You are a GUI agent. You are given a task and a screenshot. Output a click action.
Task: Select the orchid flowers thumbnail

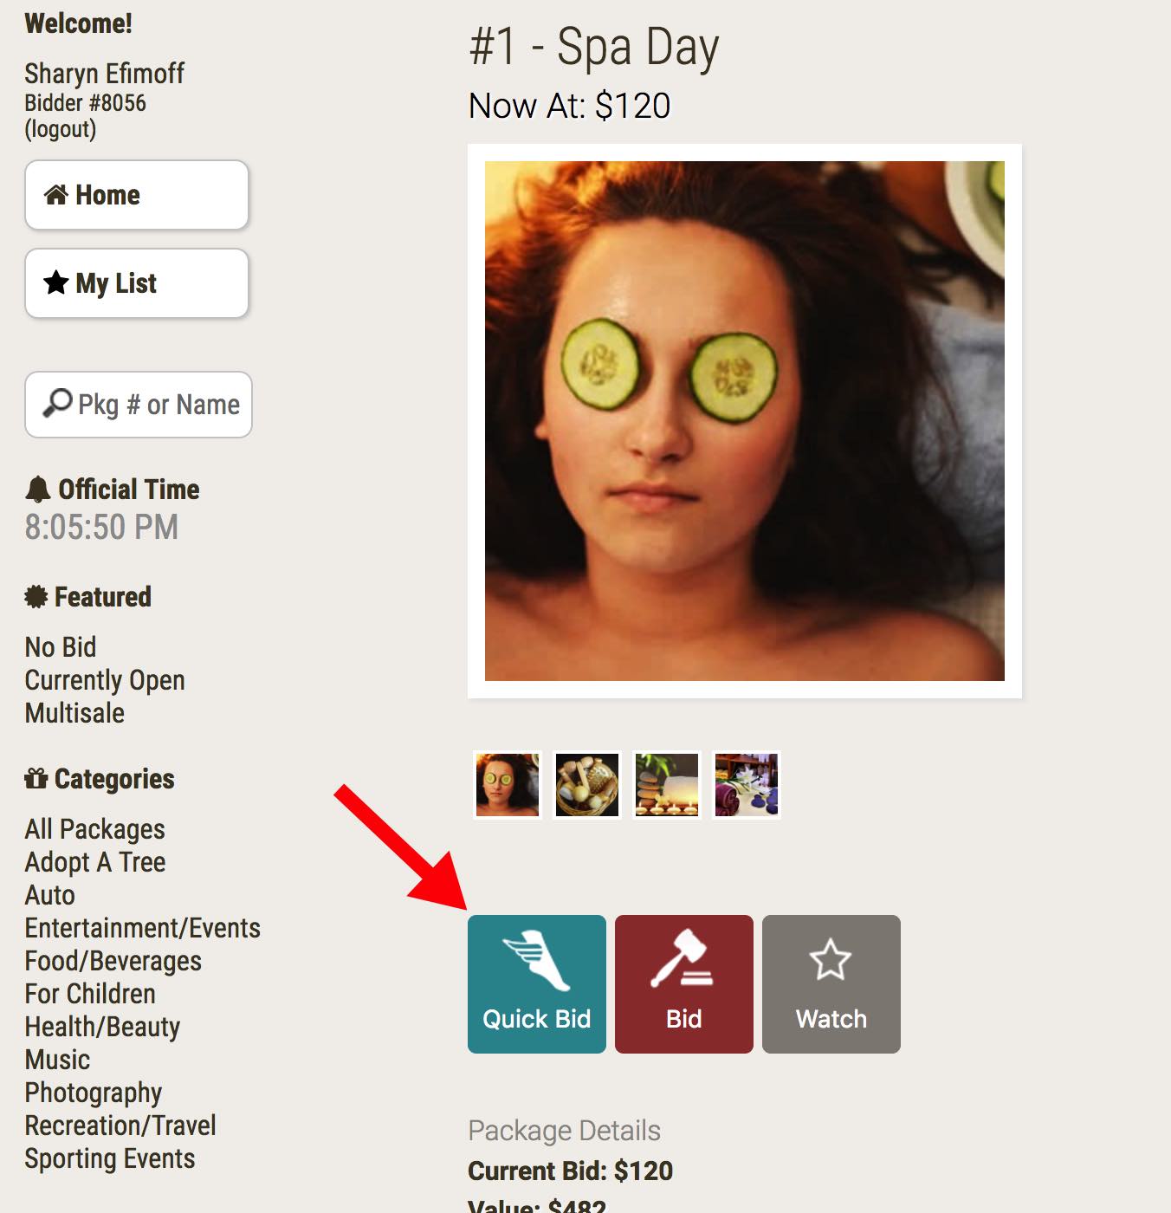pyautogui.click(x=747, y=785)
